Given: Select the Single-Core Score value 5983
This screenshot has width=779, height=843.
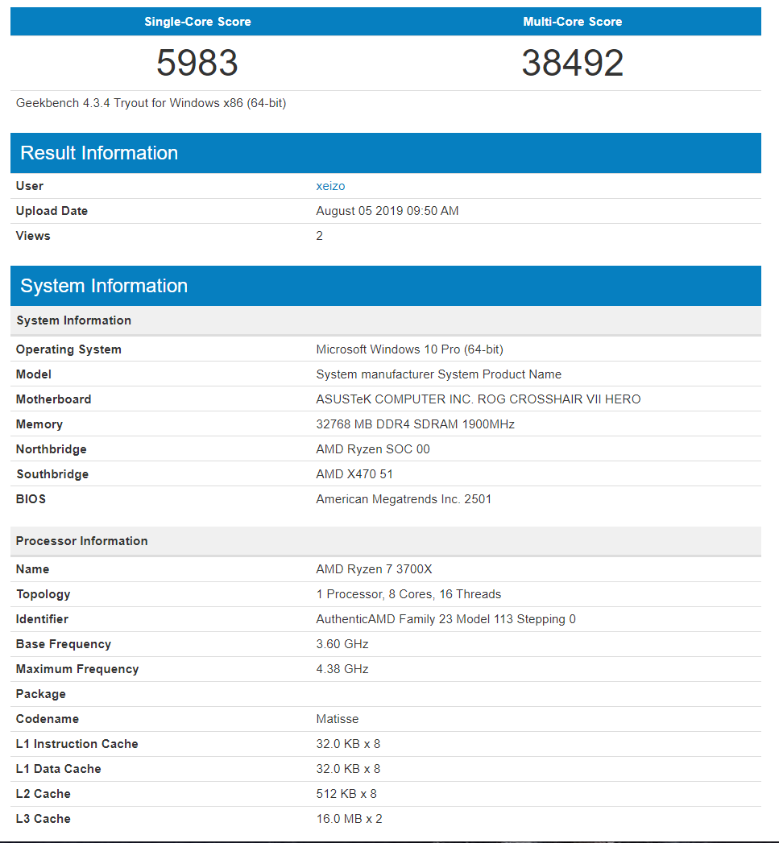Looking at the screenshot, I should click(197, 63).
